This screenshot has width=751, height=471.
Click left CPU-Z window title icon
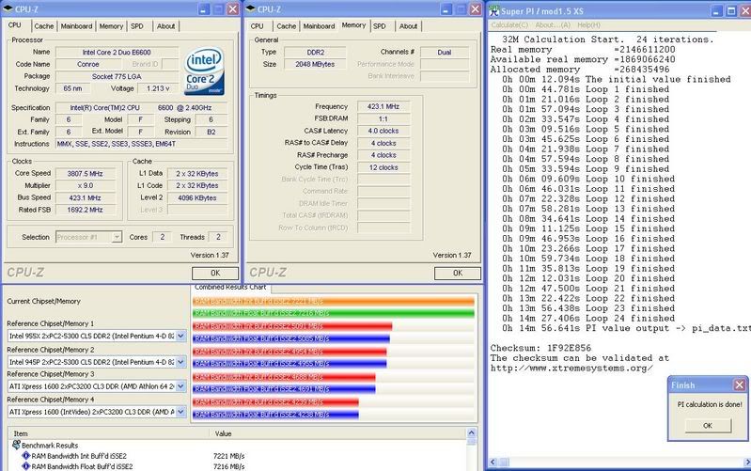8,9
